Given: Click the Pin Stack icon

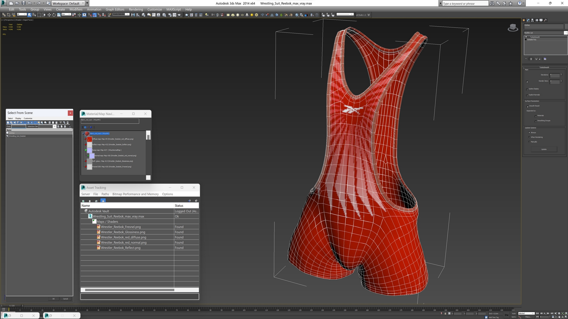Looking at the screenshot, I should pos(526,59).
